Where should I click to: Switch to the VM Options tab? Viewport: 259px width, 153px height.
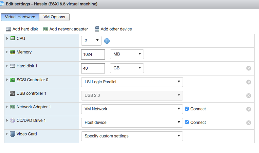pos(54,17)
